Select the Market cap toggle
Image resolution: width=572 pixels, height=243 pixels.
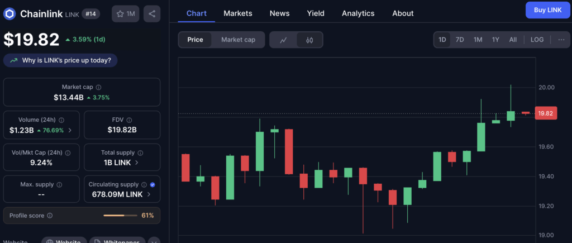pyautogui.click(x=238, y=40)
